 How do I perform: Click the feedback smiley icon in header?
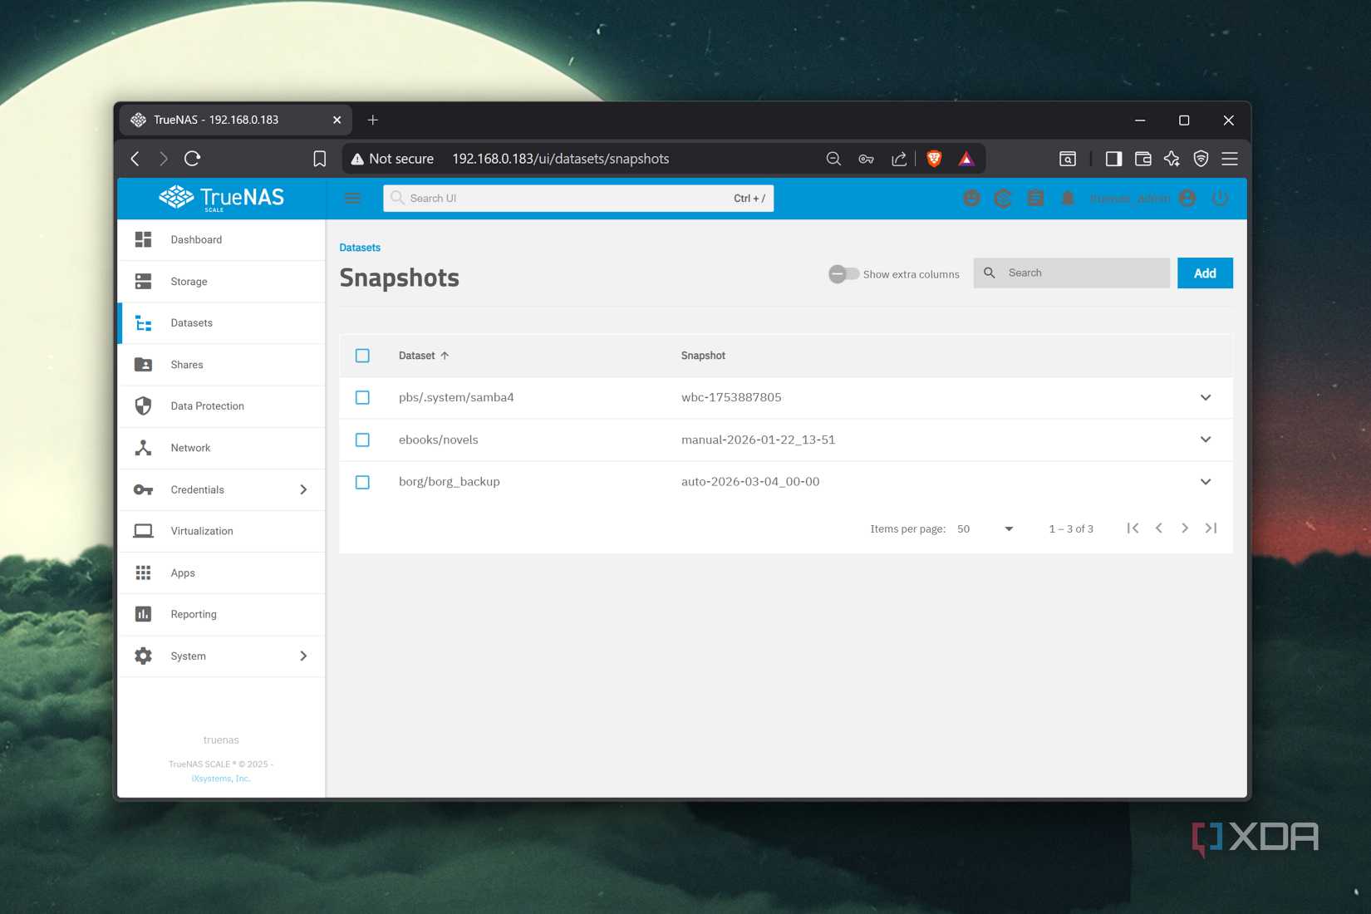[x=971, y=198]
